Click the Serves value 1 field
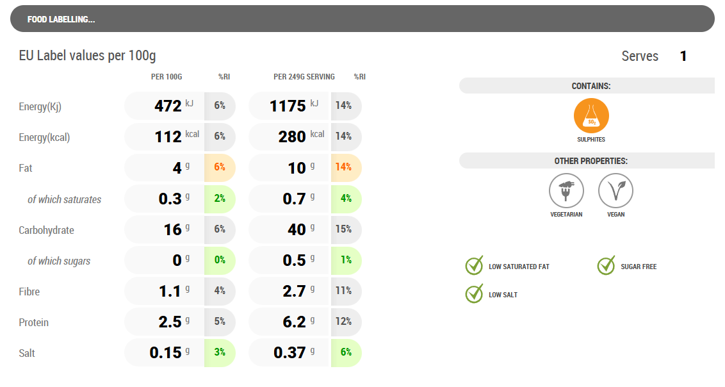This screenshot has height=387, width=725. pyautogui.click(x=683, y=56)
